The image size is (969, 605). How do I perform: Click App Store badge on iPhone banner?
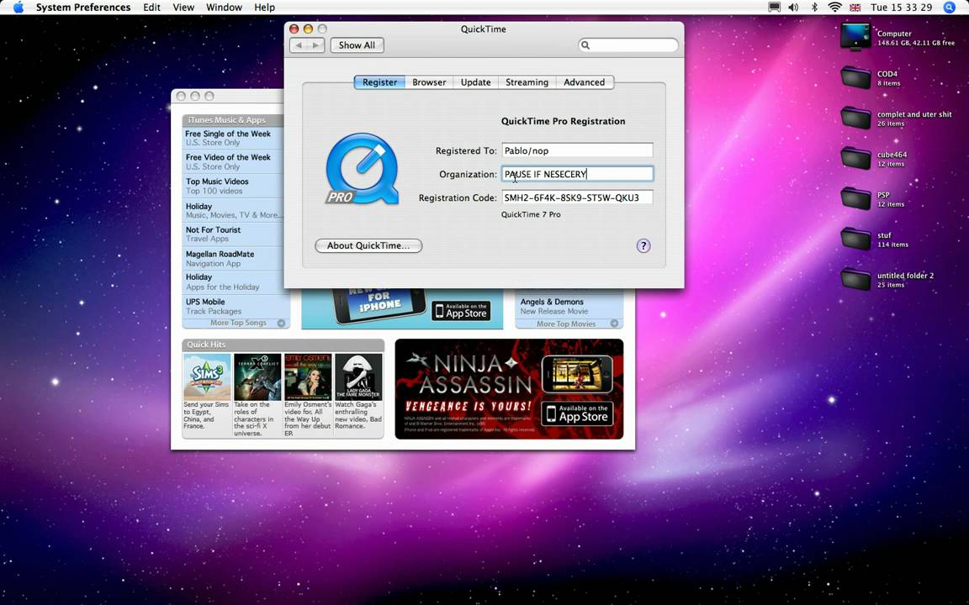point(461,311)
